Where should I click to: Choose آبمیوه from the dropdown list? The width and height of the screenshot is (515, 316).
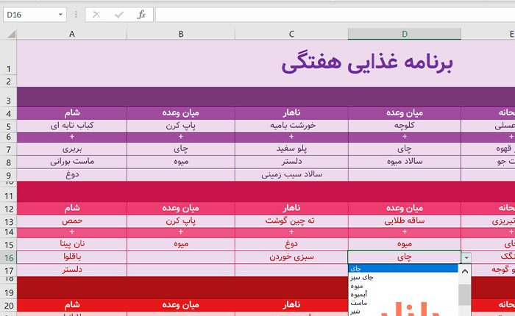403,295
